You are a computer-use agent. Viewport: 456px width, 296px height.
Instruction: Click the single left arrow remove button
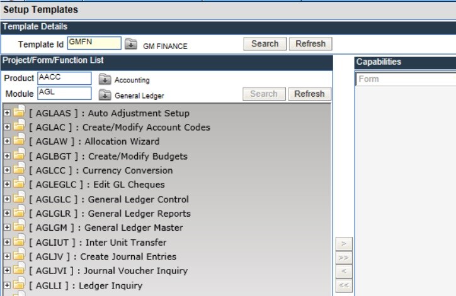tap(343, 271)
